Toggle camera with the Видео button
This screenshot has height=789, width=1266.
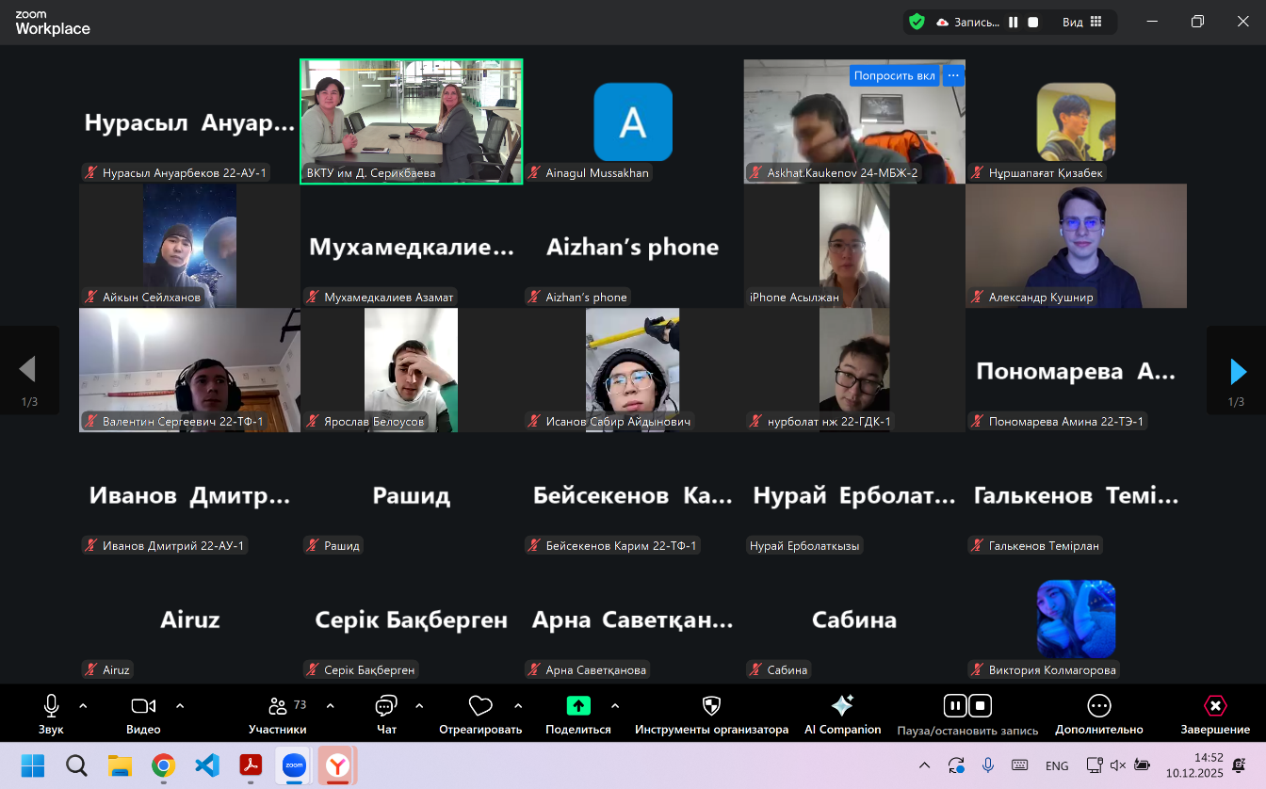[x=143, y=706]
